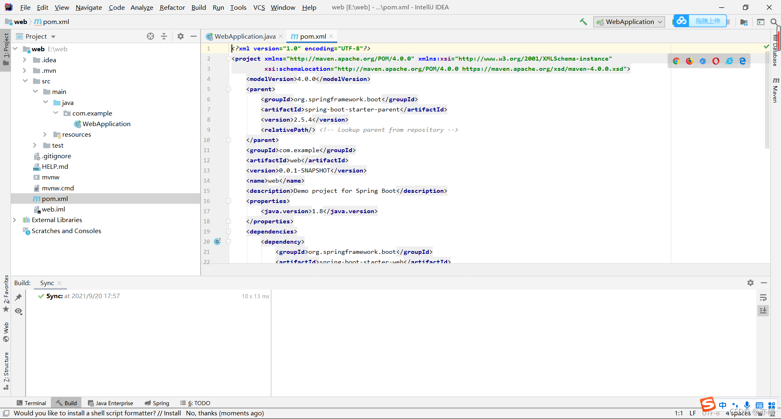Open the Favorites side tool window

point(6,294)
